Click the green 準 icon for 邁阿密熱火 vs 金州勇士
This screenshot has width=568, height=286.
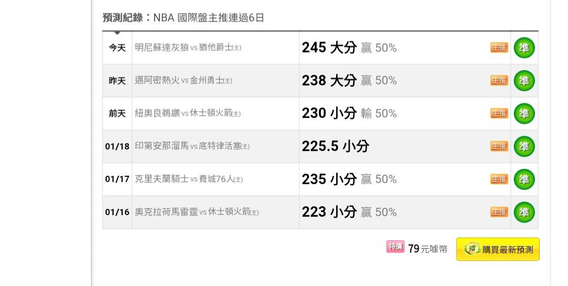click(524, 81)
